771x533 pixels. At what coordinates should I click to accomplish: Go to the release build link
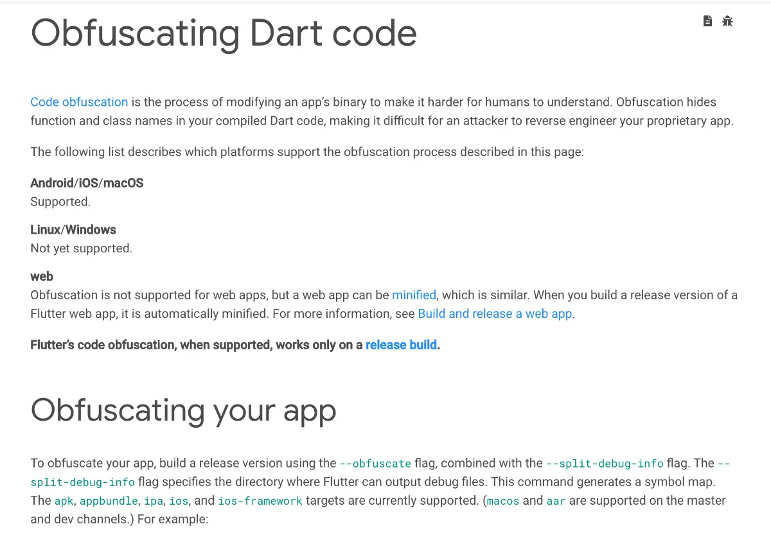click(401, 345)
